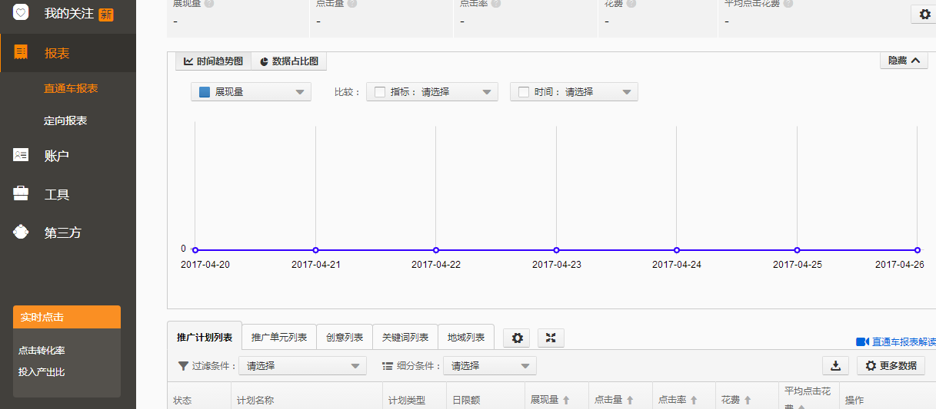This screenshot has height=409, width=936.
Task: Click 实时点击 orange header
Action: tap(67, 317)
